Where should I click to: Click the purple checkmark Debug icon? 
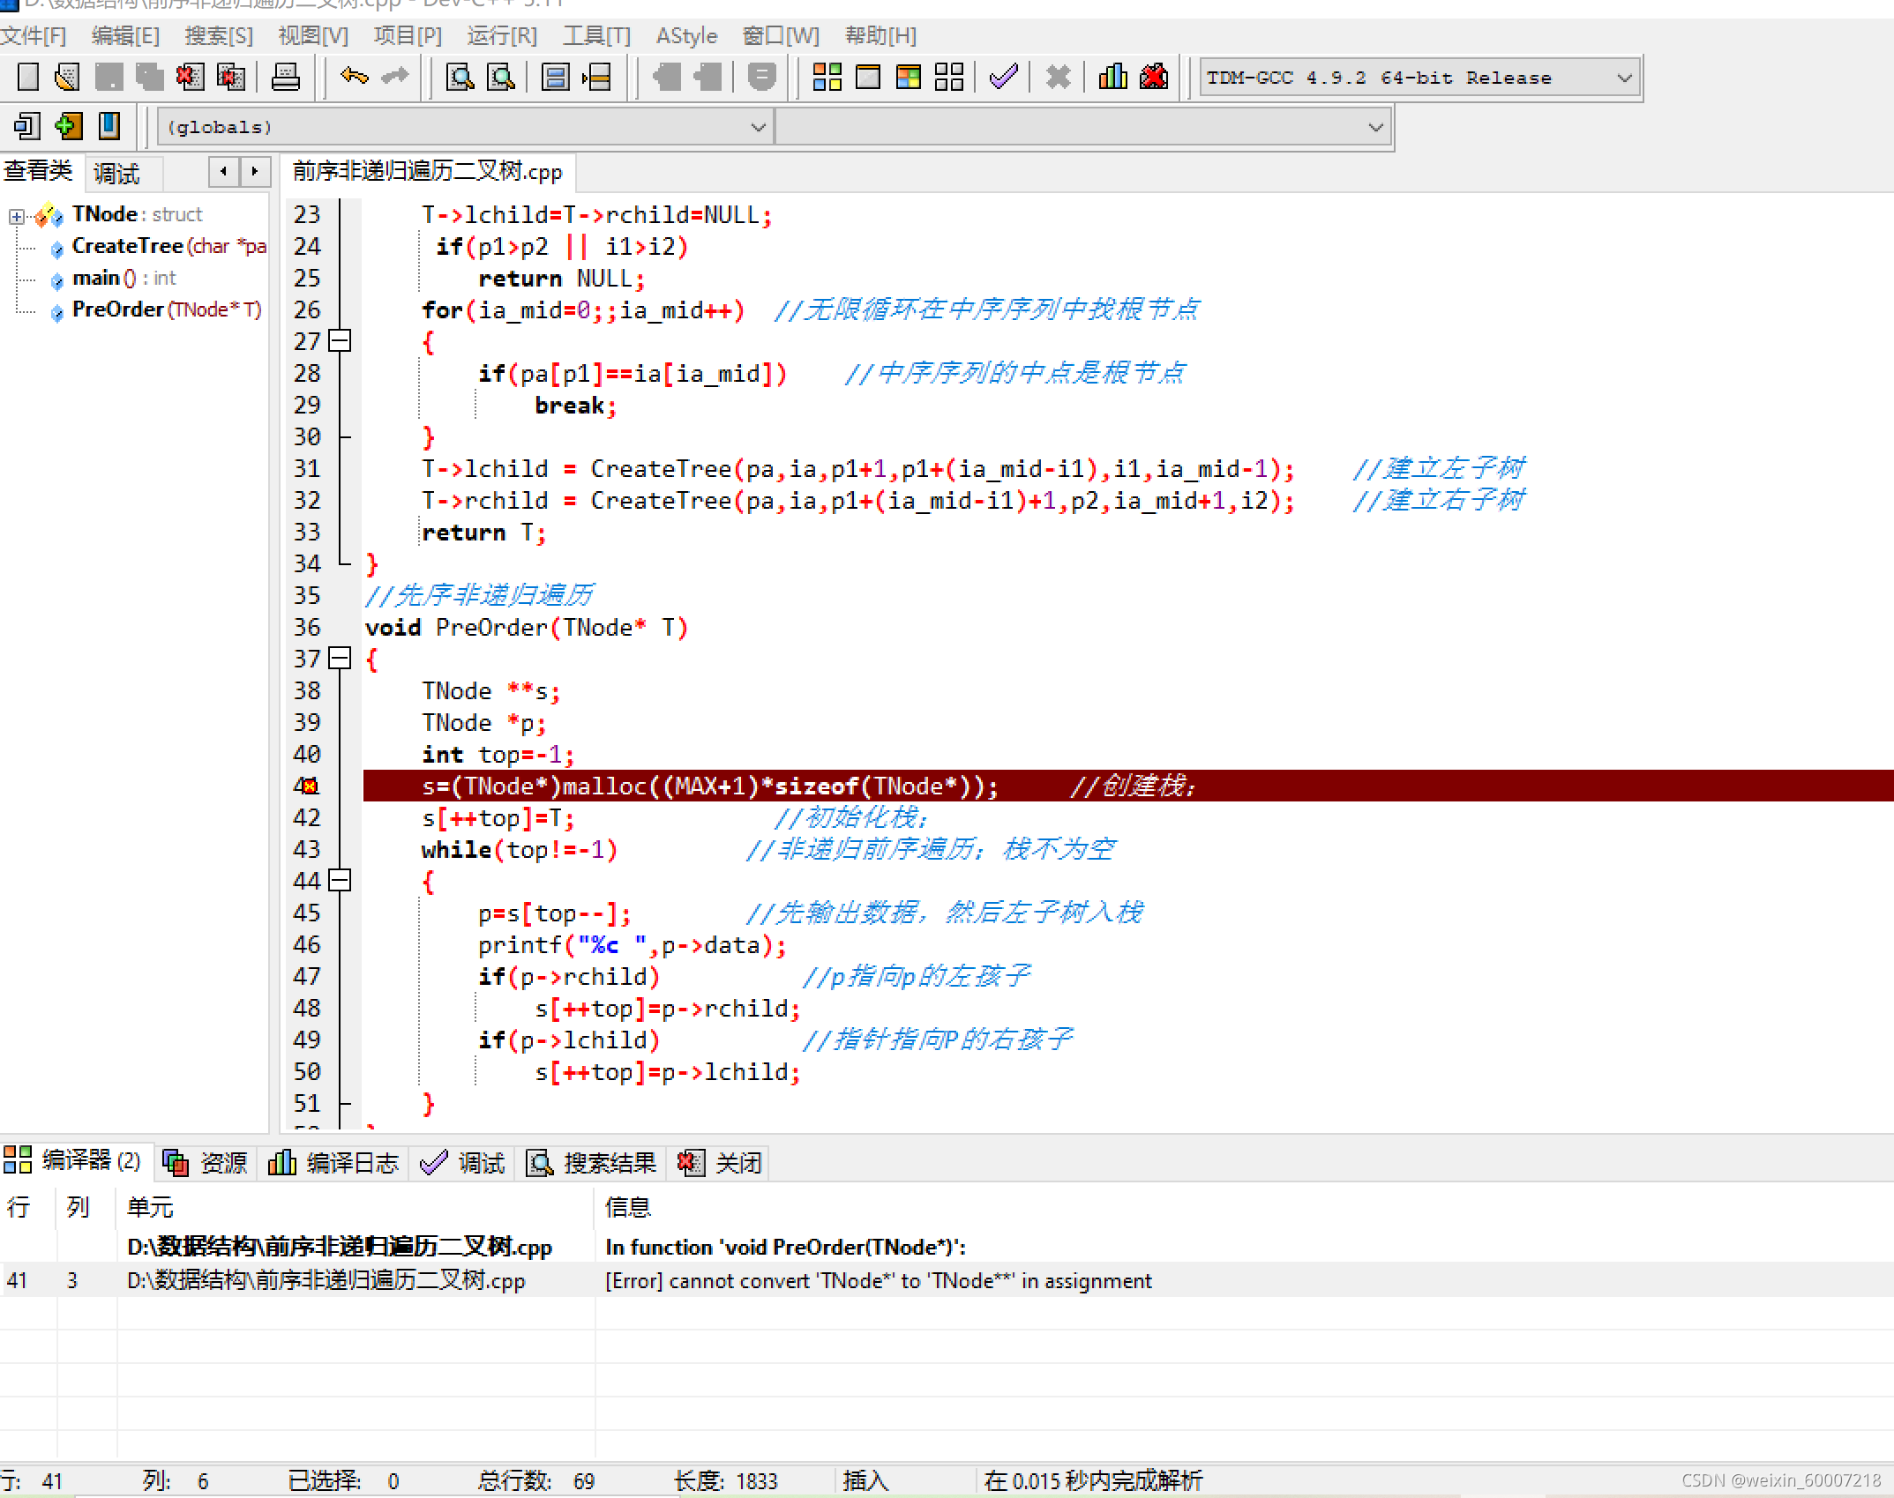click(x=1004, y=78)
